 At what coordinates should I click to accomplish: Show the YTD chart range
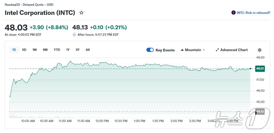(x=57, y=50)
